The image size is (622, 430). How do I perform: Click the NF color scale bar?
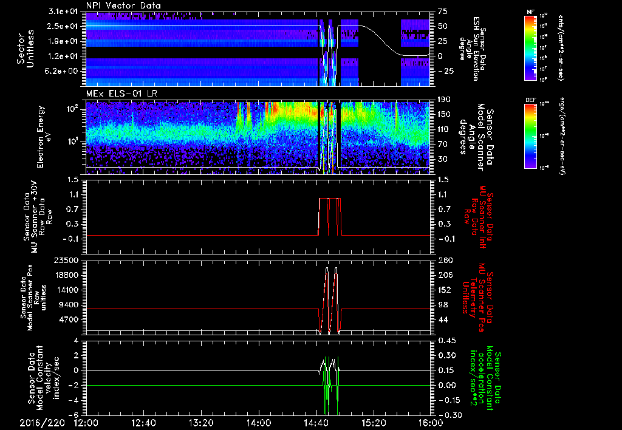[531, 47]
